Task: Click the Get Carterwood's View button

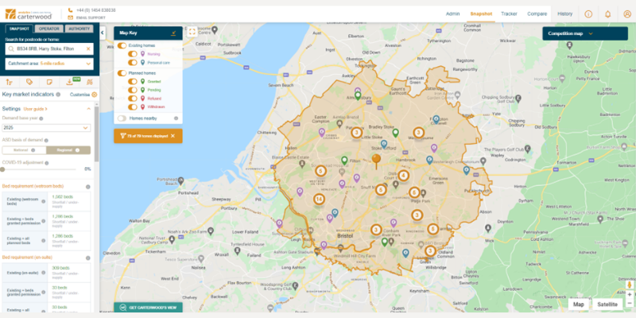Action: (x=148, y=308)
